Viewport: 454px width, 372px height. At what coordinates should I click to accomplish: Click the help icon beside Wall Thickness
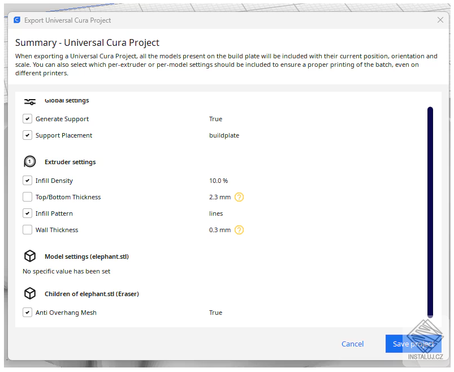pyautogui.click(x=239, y=230)
